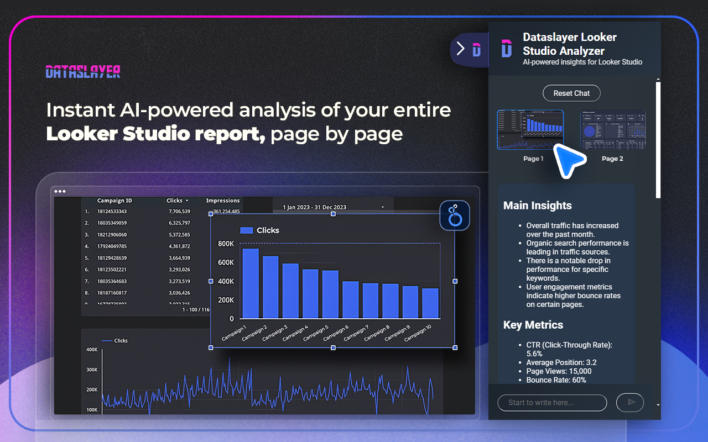This screenshot has width=708, height=442.
Task: Click the '1 - 100 / 116' pagination control
Action: 196,310
